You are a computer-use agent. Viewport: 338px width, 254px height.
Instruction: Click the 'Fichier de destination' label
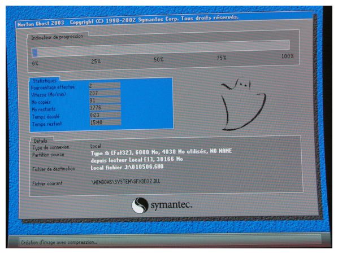[x=54, y=169]
